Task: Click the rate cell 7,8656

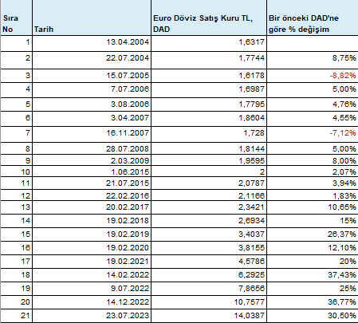Action: [209, 289]
